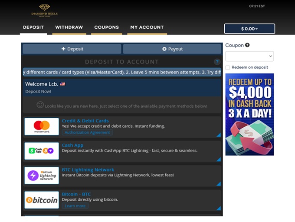
Task: Click the Mastercard logo icon
Action: tap(42, 126)
